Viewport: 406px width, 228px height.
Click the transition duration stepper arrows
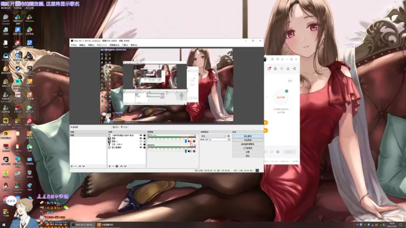[229, 140]
